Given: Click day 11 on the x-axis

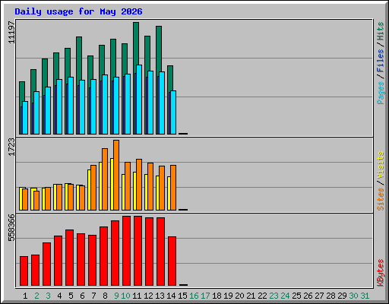Looking at the screenshot, I should 137,296.
